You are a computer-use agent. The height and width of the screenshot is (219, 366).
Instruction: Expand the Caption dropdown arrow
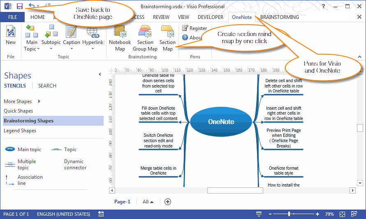tap(72, 49)
